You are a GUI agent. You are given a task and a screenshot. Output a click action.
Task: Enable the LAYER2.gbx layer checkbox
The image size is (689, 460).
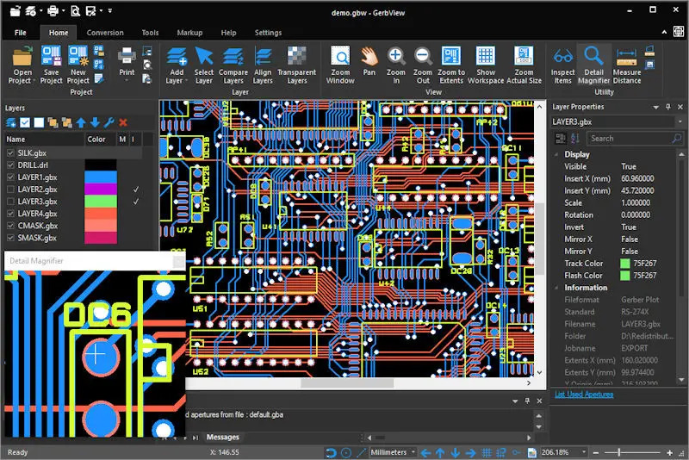[10, 189]
